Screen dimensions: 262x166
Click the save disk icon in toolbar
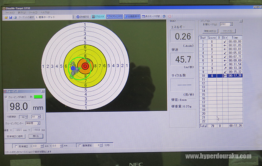(10, 17)
